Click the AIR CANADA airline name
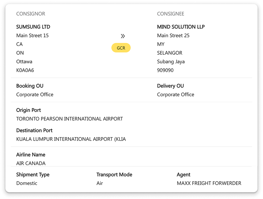Viewport: 263px width, 199px height. (31, 163)
